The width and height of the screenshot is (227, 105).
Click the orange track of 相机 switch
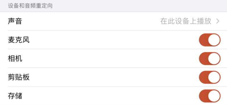pyautogui.click(x=203, y=59)
